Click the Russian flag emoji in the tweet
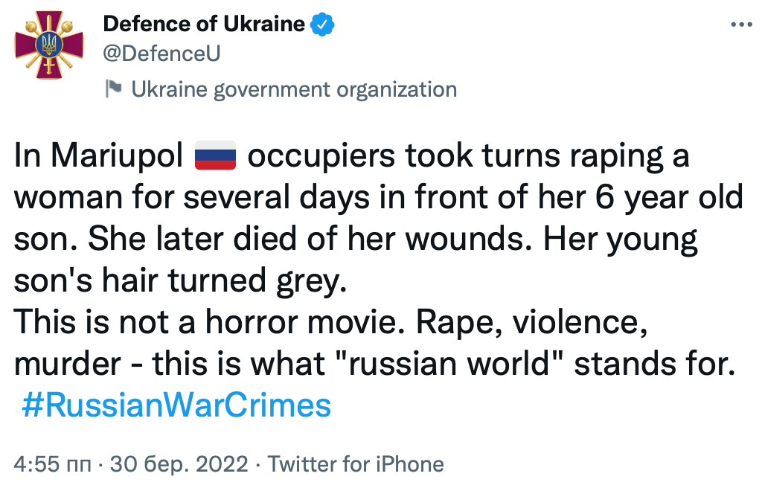This screenshot has height=488, width=762. pyautogui.click(x=214, y=157)
